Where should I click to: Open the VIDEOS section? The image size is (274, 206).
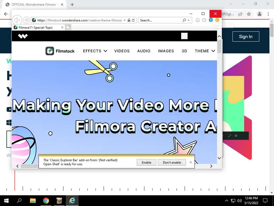(x=122, y=51)
